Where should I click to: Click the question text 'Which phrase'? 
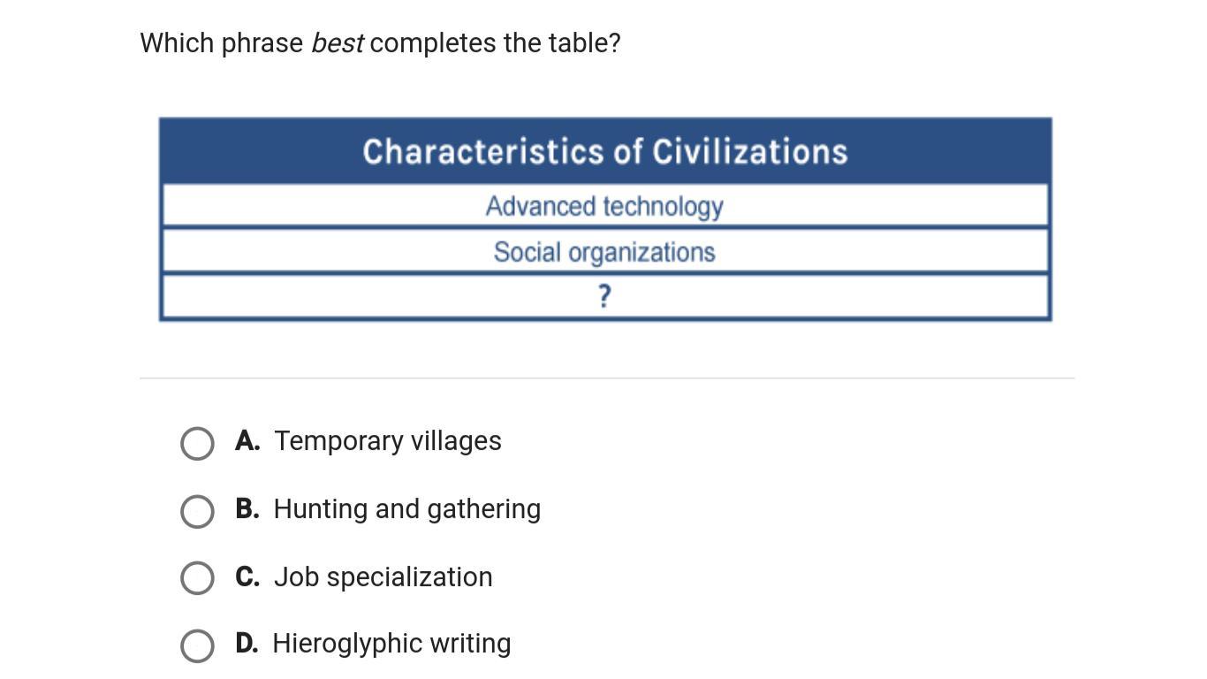(221, 42)
